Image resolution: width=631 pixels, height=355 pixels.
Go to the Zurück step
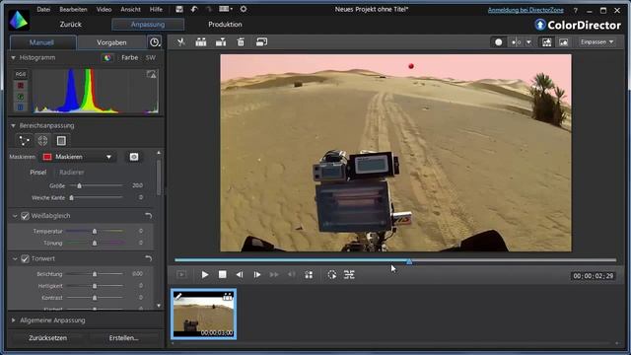tap(71, 24)
